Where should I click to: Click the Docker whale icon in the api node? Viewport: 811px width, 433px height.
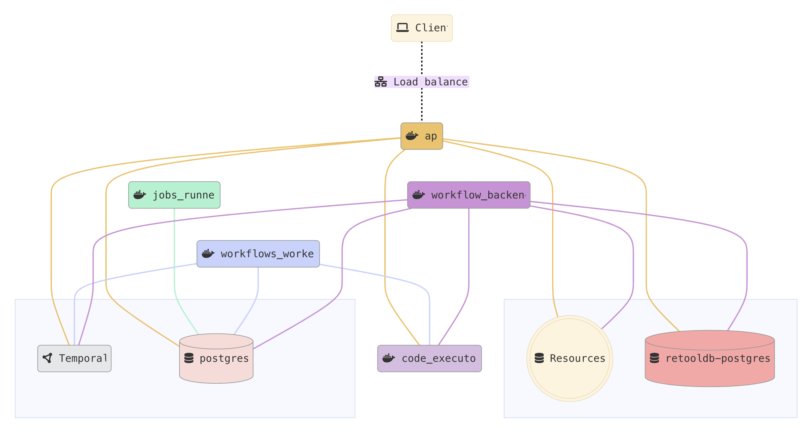click(412, 136)
